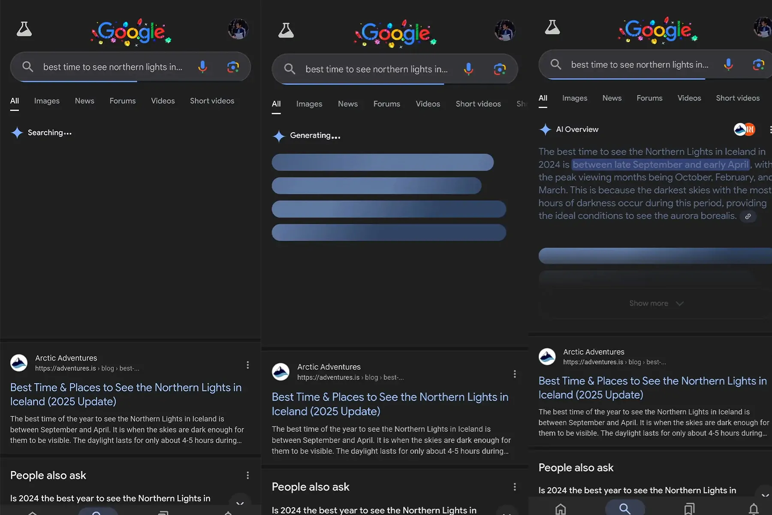This screenshot has width=772, height=515.
Task: Click Arctic Adventures favicon in middle screen
Action: click(x=280, y=372)
